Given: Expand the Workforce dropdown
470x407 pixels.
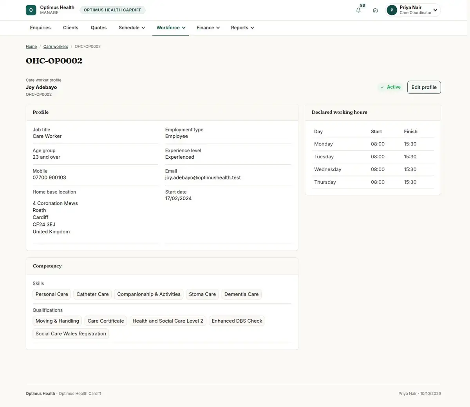Looking at the screenshot, I should coord(171,28).
